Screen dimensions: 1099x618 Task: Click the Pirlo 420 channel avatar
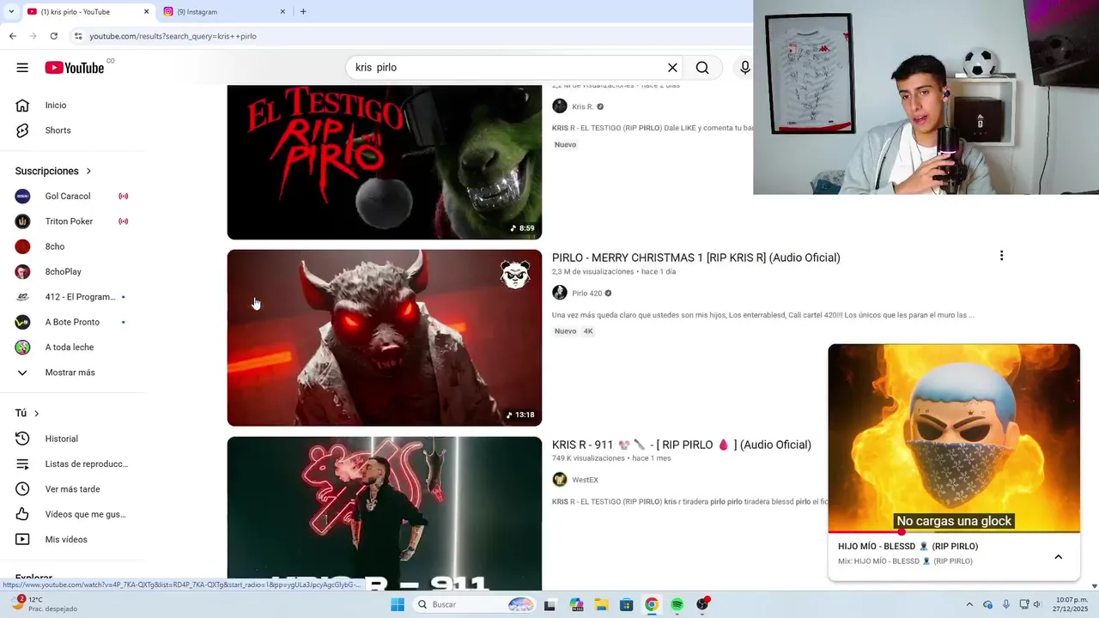560,293
